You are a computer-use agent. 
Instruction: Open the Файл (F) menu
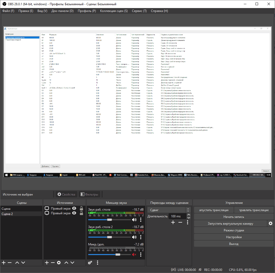click(8, 11)
